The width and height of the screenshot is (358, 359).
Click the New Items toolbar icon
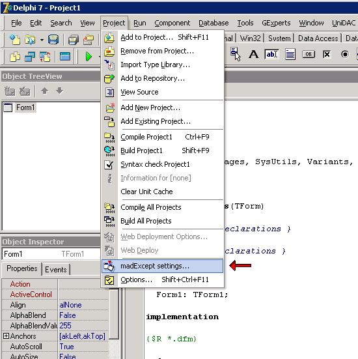pos(15,40)
